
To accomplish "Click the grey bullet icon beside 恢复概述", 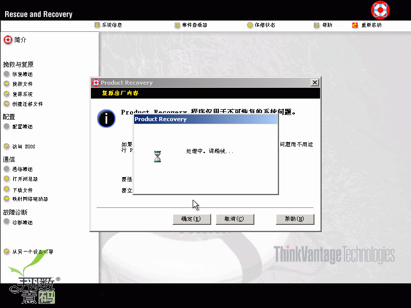I will [7, 74].
